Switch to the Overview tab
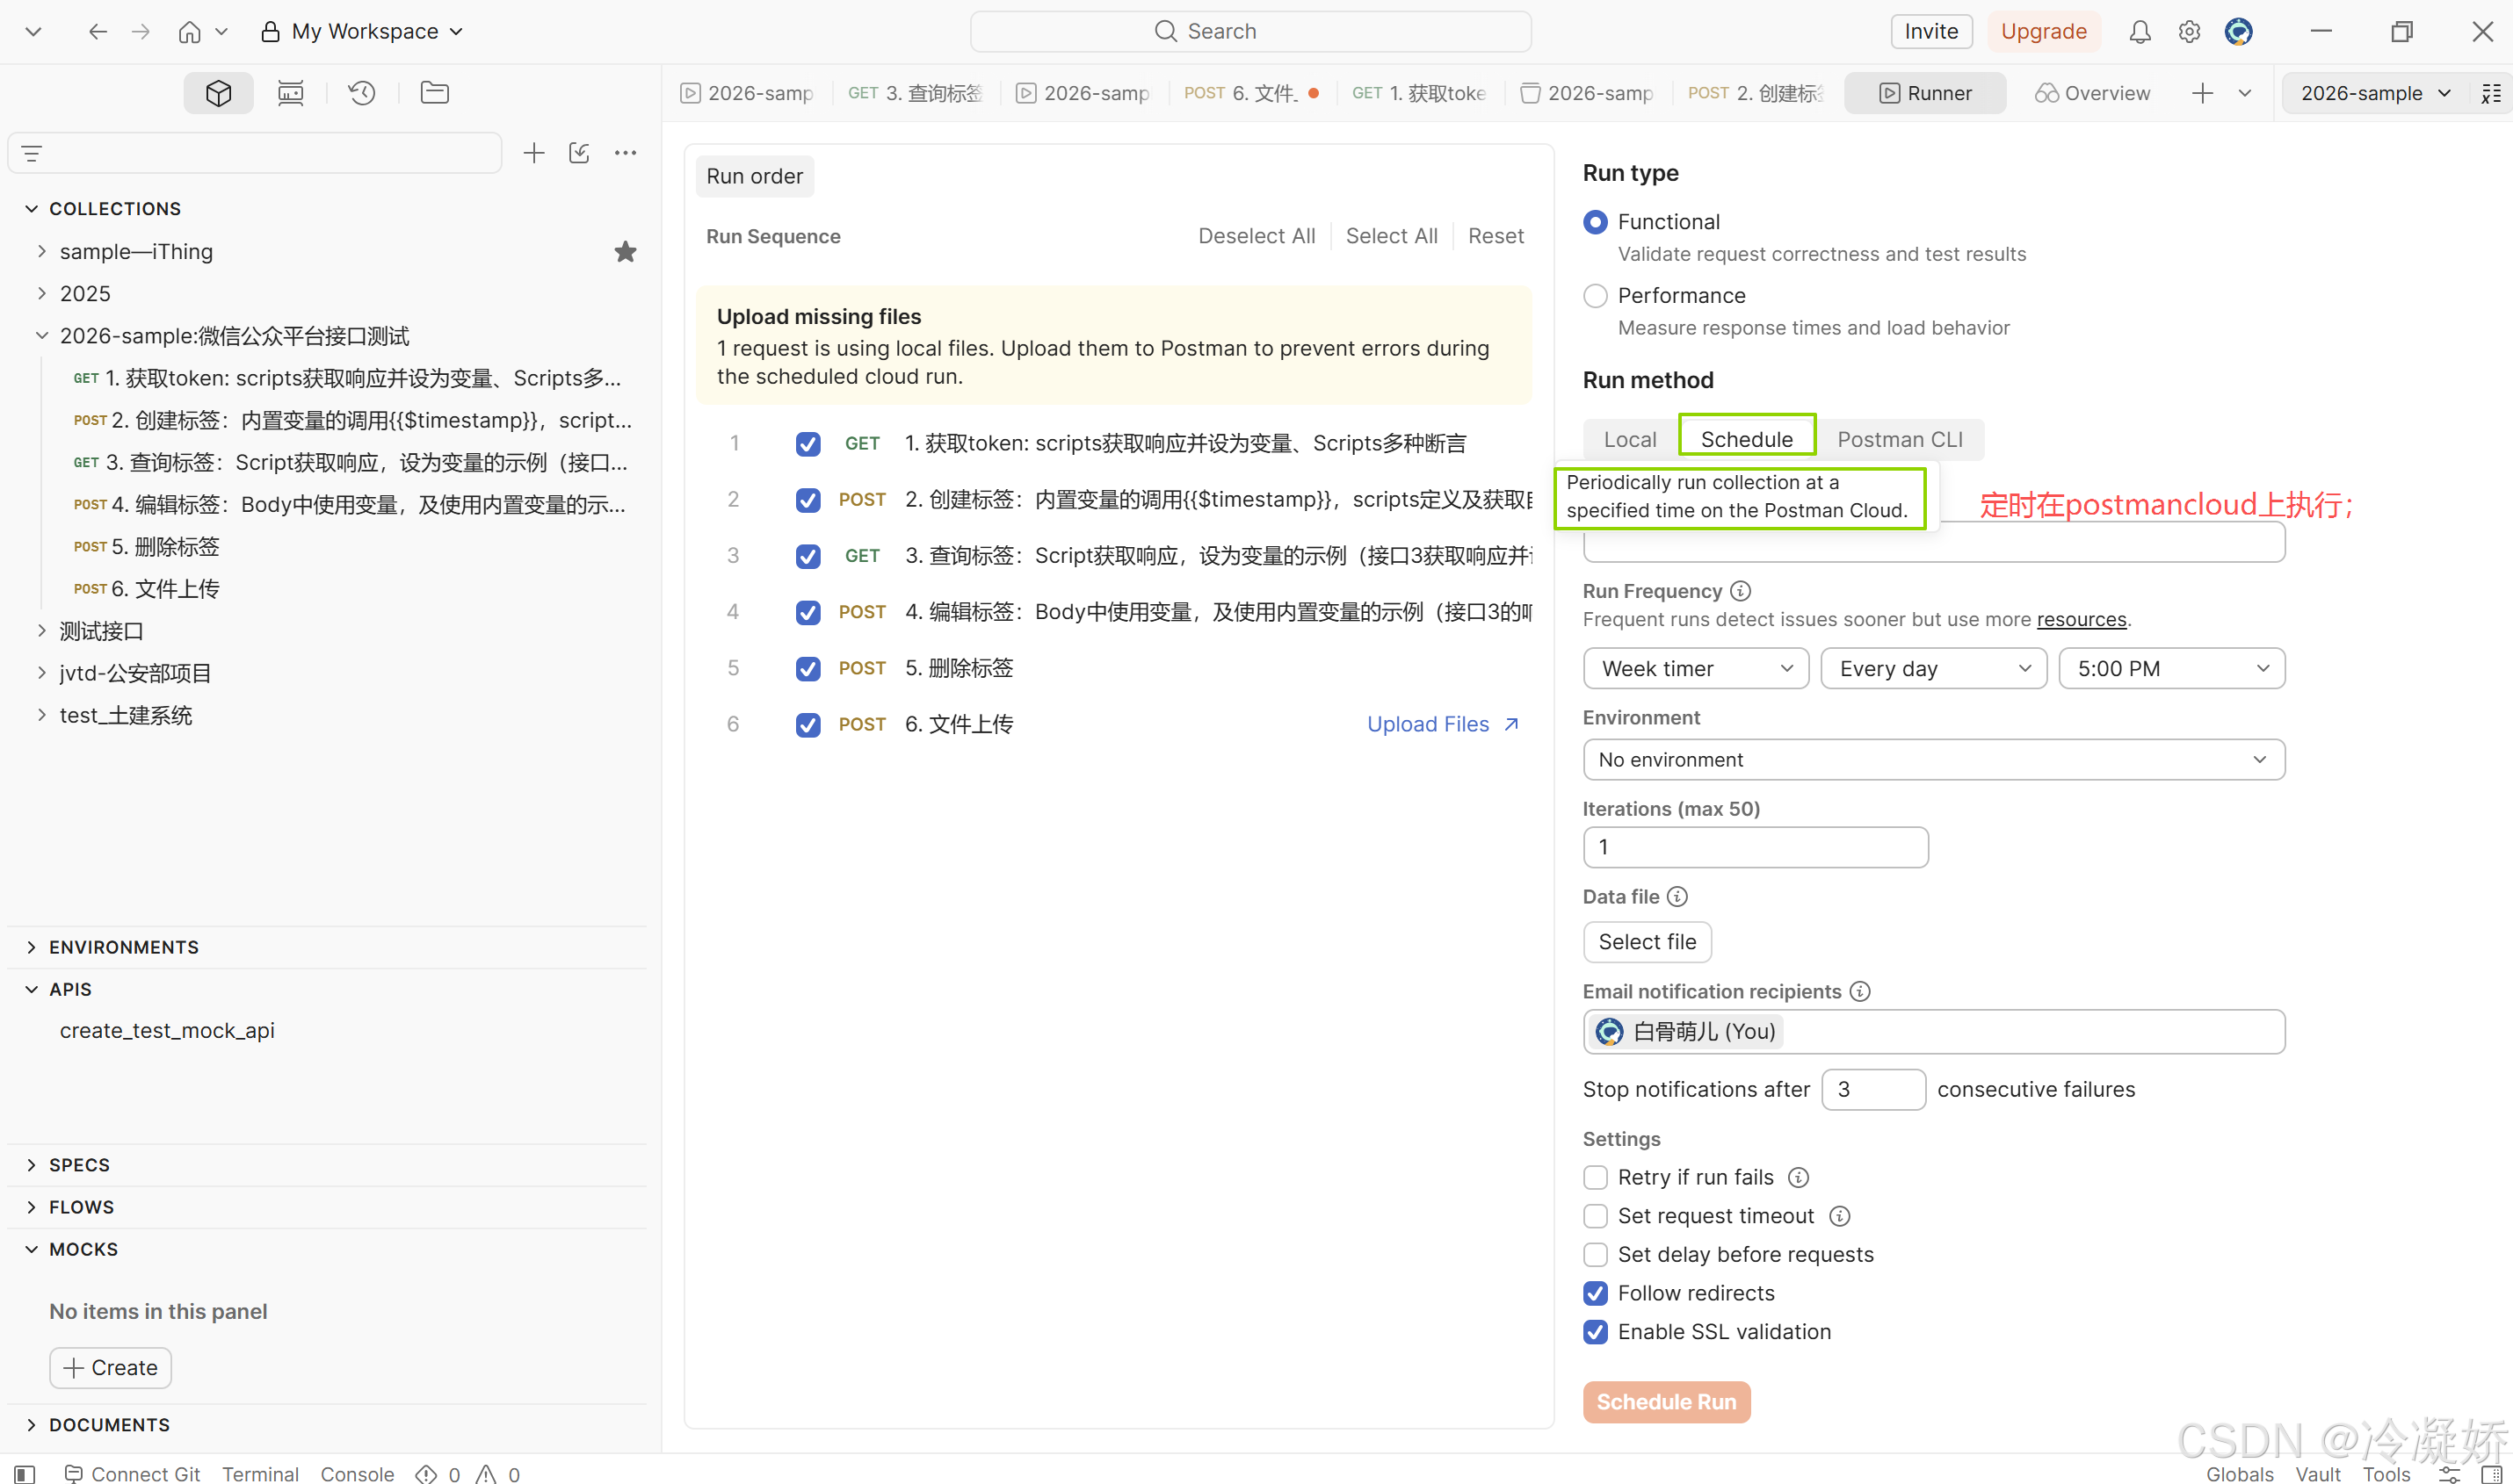The width and height of the screenshot is (2513, 1484). pyautogui.click(x=2093, y=93)
